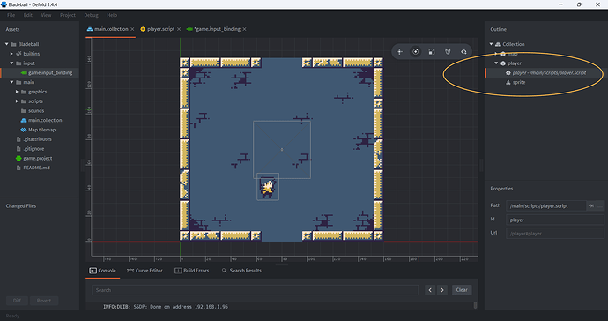Click the sounds folder icon
The width and height of the screenshot is (608, 321).
point(24,110)
